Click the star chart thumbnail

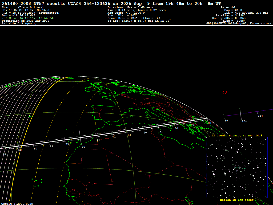(x=237, y=168)
